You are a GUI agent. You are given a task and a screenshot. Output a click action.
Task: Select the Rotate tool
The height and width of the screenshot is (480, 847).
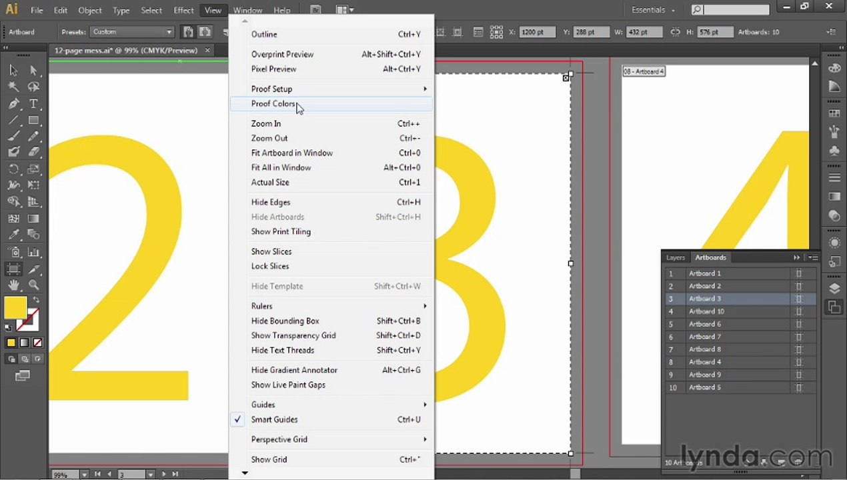pyautogui.click(x=13, y=169)
